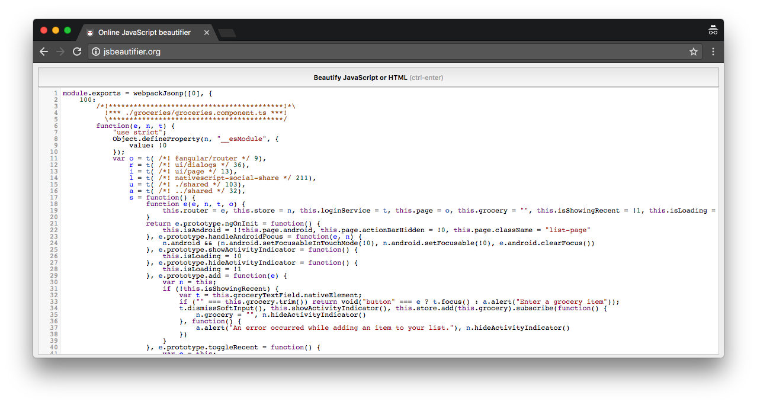Go back using the browser back arrow

(x=44, y=52)
